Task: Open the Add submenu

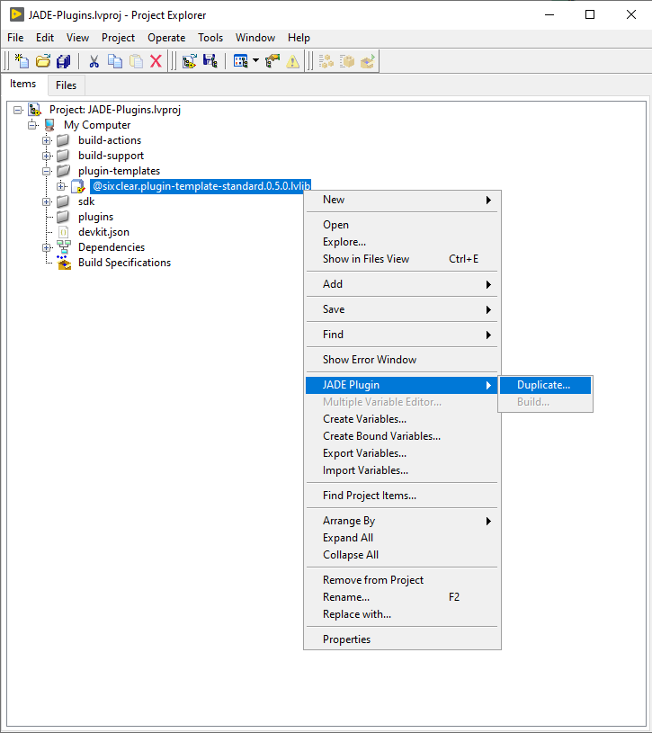Action: 402,284
